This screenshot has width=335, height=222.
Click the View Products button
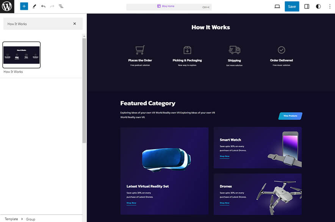coord(290,116)
